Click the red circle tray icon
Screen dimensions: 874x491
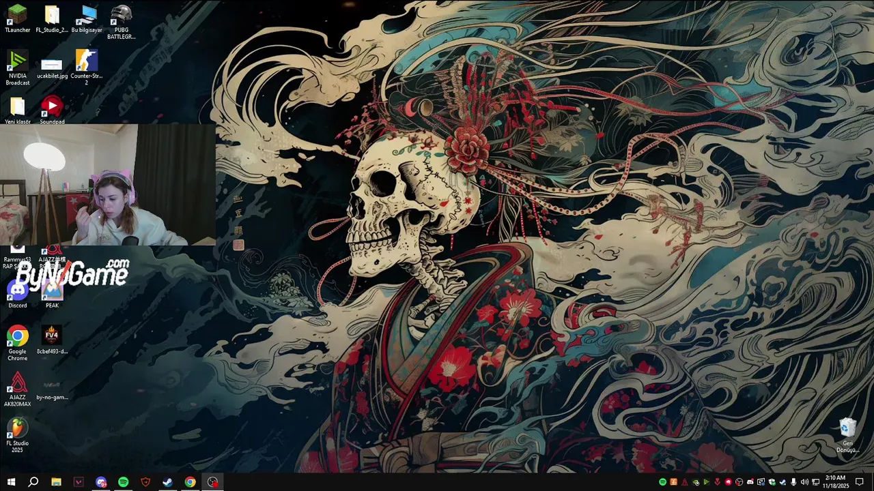coord(728,482)
